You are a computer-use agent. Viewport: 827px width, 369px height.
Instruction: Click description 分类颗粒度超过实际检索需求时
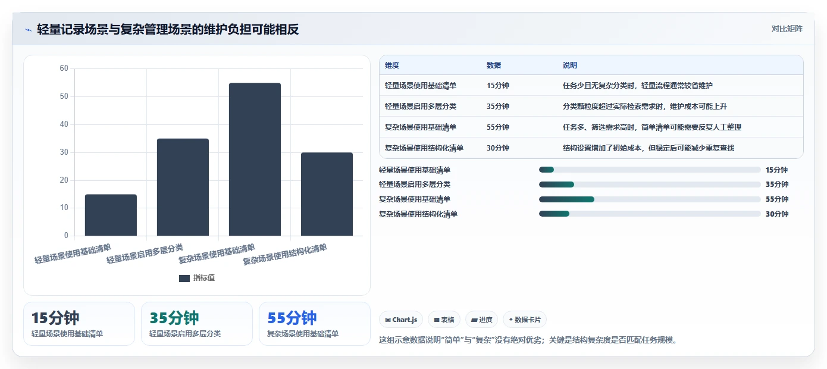pyautogui.click(x=645, y=106)
